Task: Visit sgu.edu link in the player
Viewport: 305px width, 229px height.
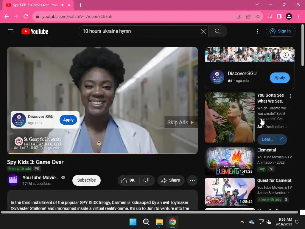Action: [x=54, y=148]
